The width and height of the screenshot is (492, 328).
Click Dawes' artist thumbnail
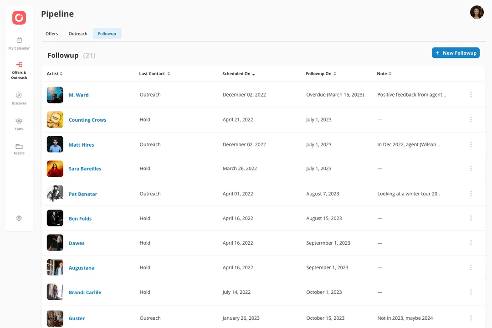pyautogui.click(x=55, y=243)
